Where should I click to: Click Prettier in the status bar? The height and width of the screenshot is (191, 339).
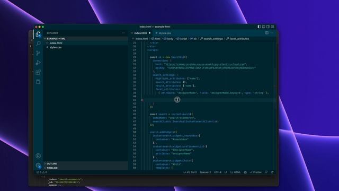(256, 172)
